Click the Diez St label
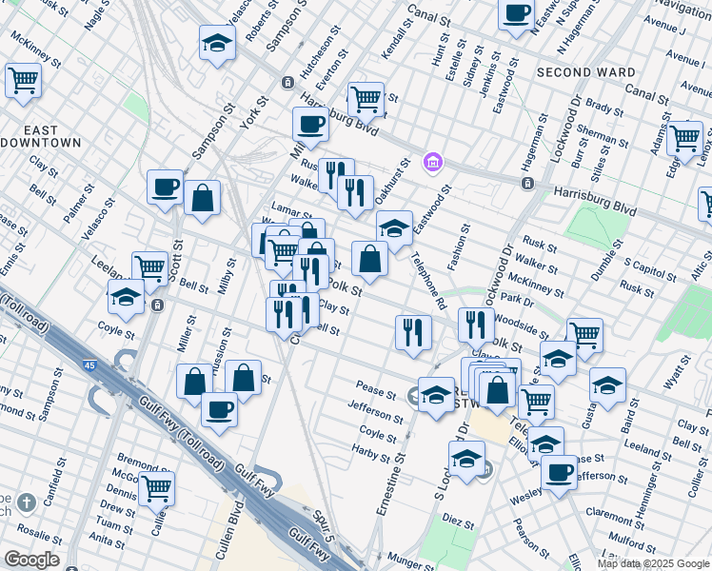712x571 pixels. coord(458,522)
